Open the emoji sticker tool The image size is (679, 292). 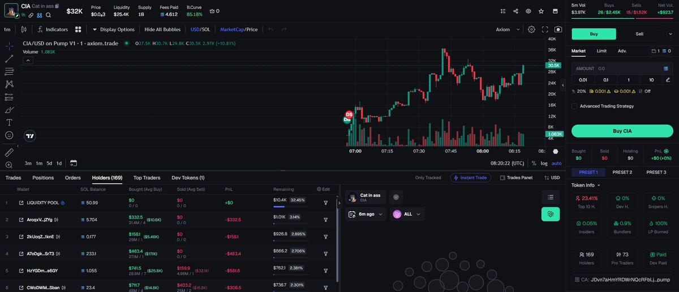9,135
